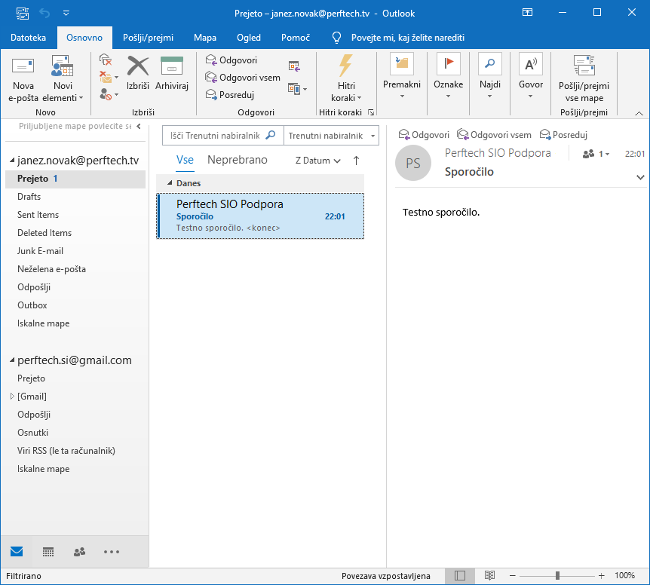Viewport: 650px width, 585px height.
Task: Archive the message using Arhiviraj
Action: pos(172,73)
